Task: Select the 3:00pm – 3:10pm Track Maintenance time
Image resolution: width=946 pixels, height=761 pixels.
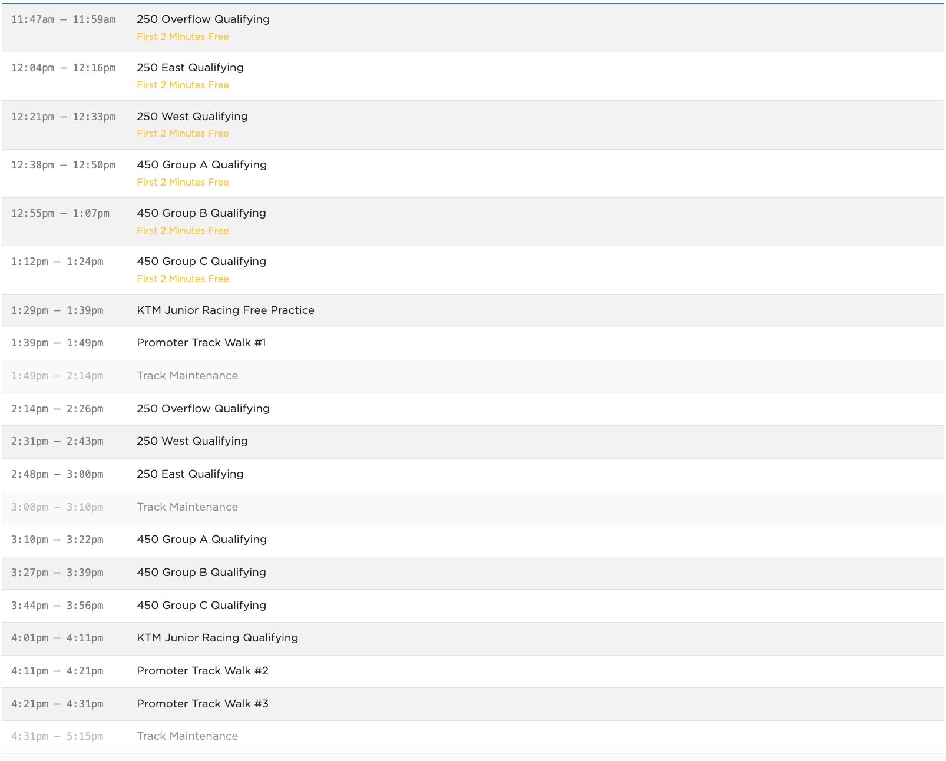Action: click(x=57, y=507)
